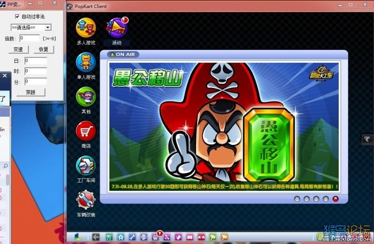
Task: Click the 日 day input field
Action: pyautogui.click(x=35, y=61)
